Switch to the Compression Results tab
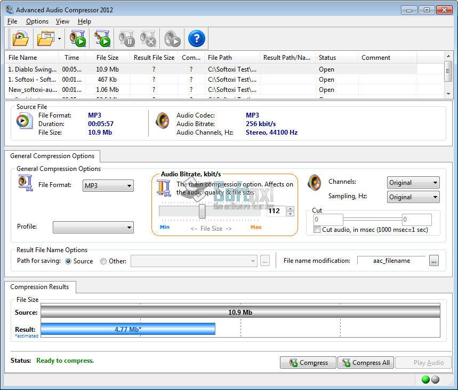The width and height of the screenshot is (458, 390). [41, 287]
